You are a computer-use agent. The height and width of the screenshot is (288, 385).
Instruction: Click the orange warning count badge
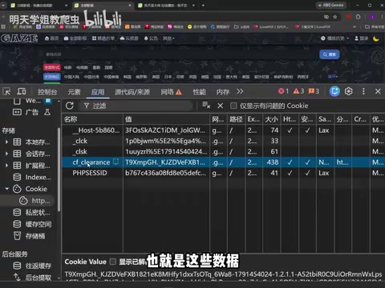(298, 91)
